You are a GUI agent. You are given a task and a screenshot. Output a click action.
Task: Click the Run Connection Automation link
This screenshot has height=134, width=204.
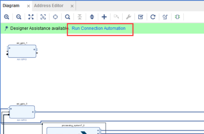[99, 28]
